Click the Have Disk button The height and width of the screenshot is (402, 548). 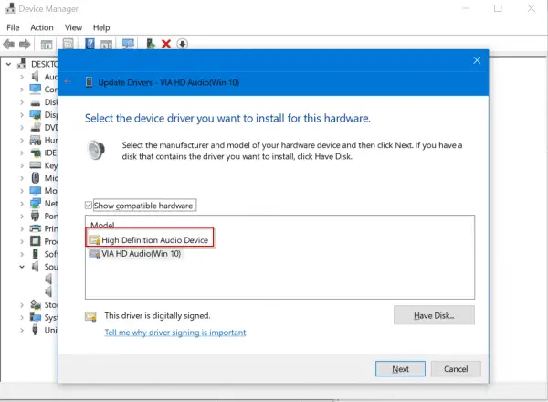[x=434, y=315]
